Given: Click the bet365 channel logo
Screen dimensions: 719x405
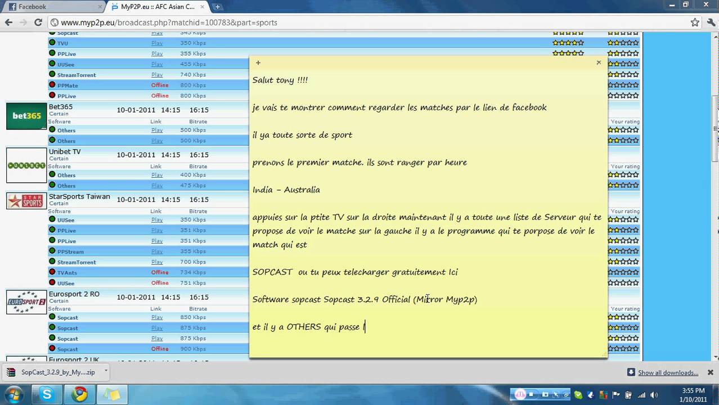Looking at the screenshot, I should coord(26,116).
